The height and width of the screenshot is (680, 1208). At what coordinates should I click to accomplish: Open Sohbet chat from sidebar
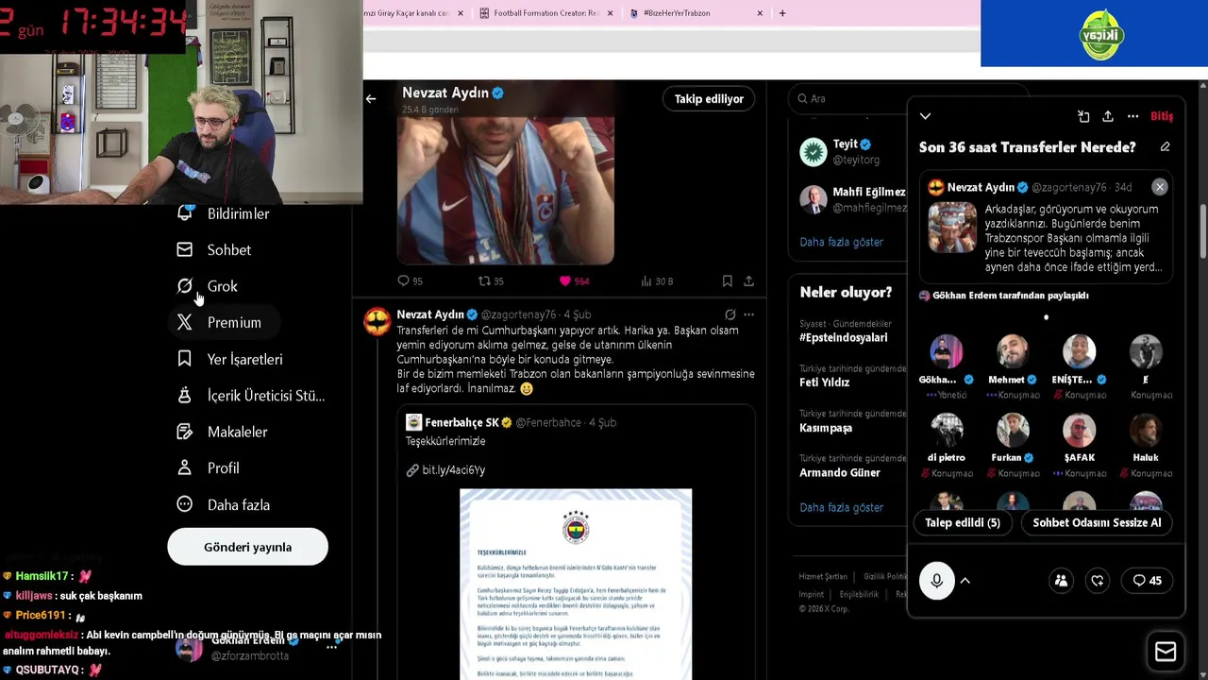pyautogui.click(x=214, y=250)
